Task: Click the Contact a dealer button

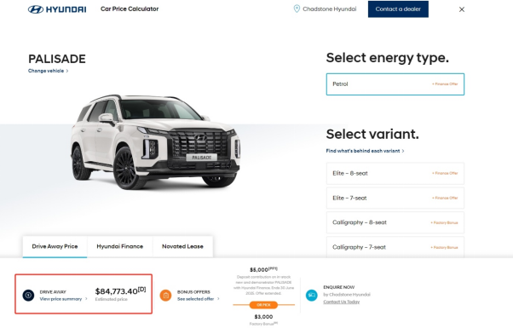Action: 398,9
